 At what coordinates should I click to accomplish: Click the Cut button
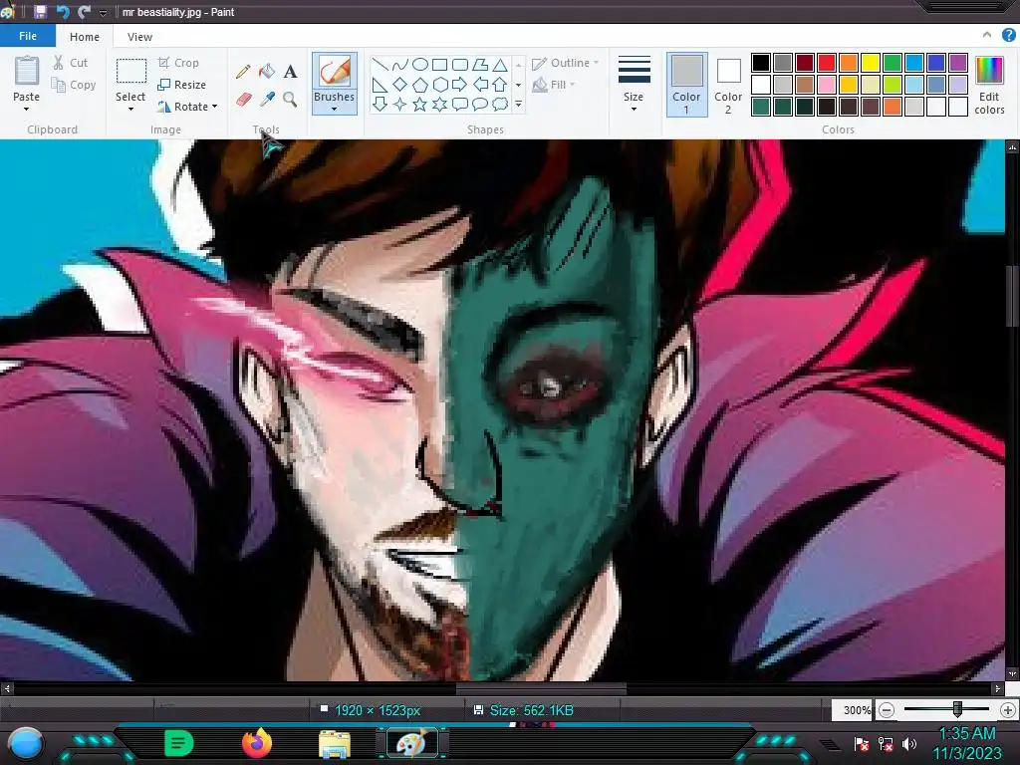point(71,63)
